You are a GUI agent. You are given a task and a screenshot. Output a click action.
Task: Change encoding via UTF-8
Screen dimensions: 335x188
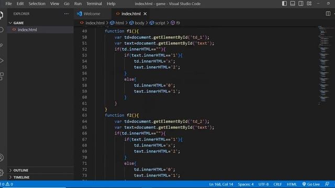263,184
